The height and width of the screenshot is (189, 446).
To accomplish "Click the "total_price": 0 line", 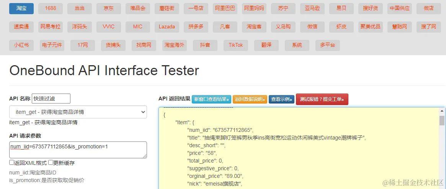I will pyautogui.click(x=205, y=161).
